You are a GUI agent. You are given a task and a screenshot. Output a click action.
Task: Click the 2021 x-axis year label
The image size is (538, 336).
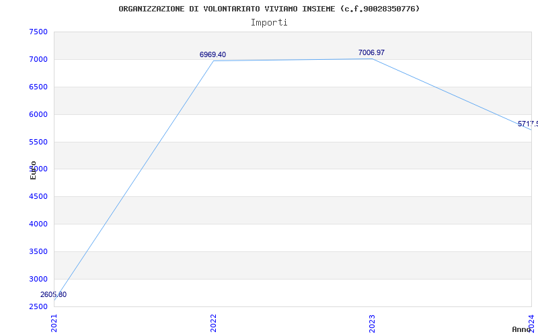pyautogui.click(x=54, y=323)
